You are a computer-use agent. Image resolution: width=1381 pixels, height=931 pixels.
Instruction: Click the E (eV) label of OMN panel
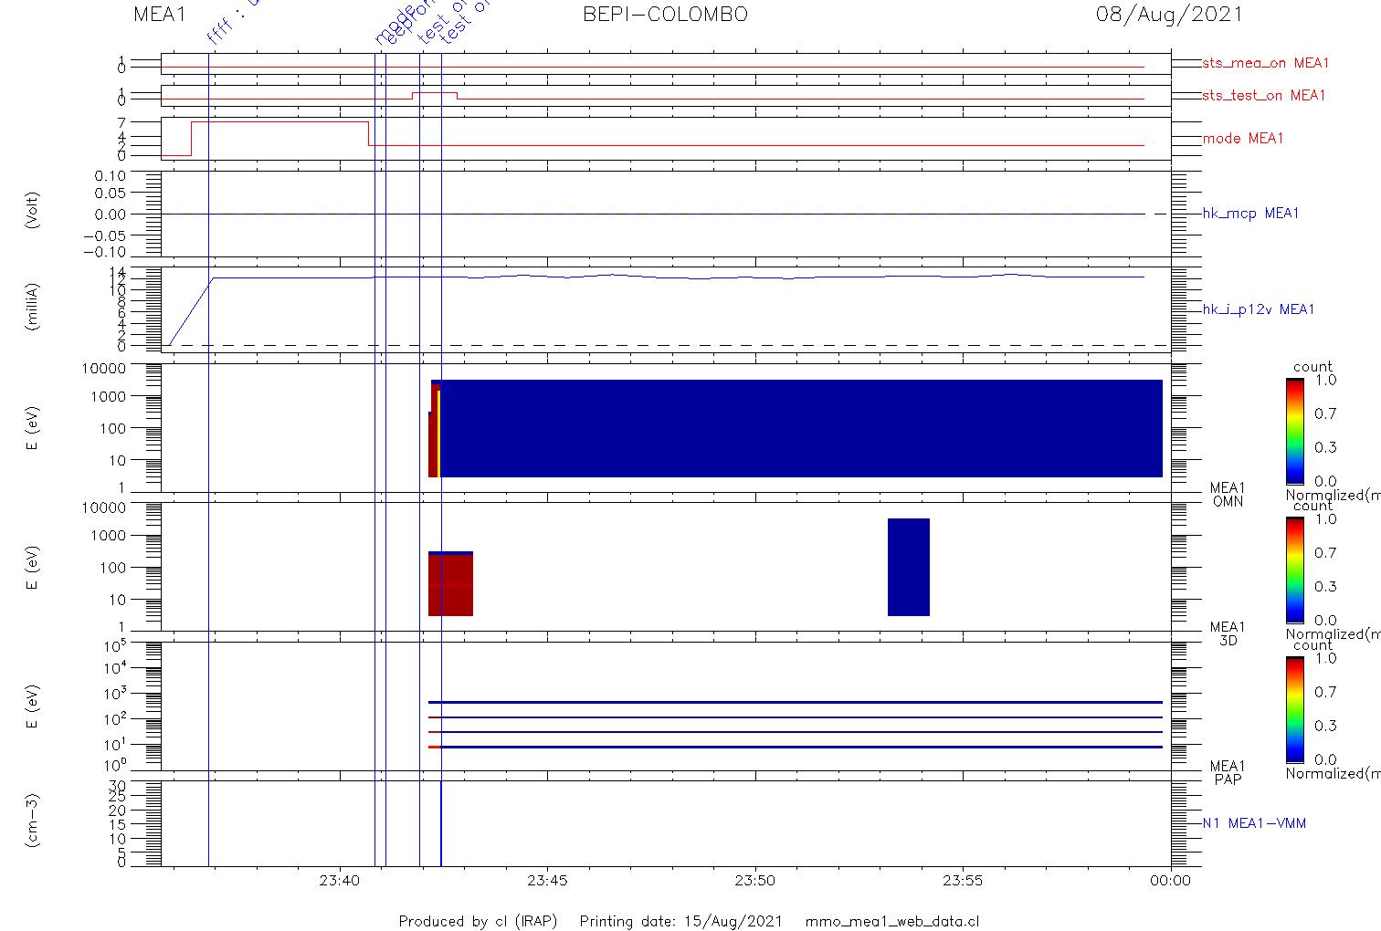pos(33,429)
